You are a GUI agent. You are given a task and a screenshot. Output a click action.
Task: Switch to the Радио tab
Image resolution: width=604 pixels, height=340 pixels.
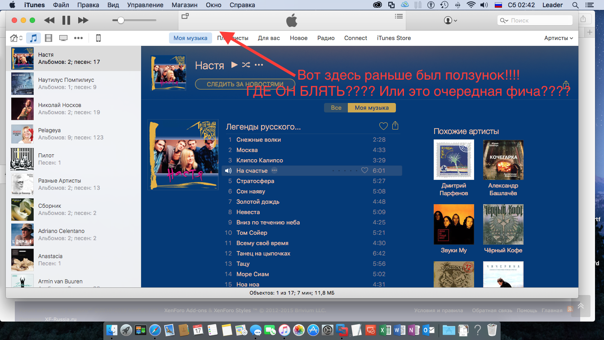(x=326, y=38)
